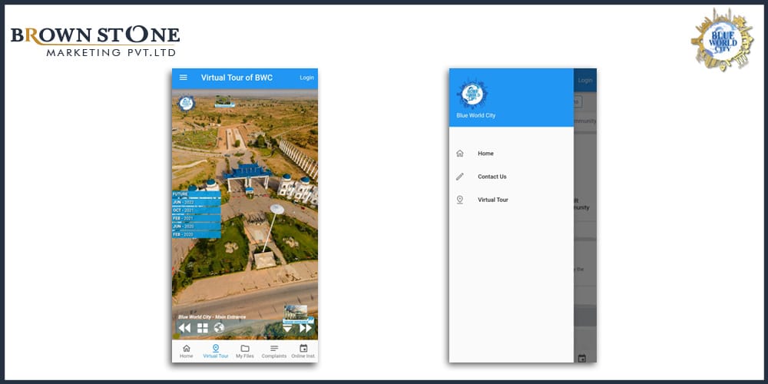The height and width of the screenshot is (384, 768).
Task: Switch to the Home tab in bottom navigation
Action: click(186, 351)
